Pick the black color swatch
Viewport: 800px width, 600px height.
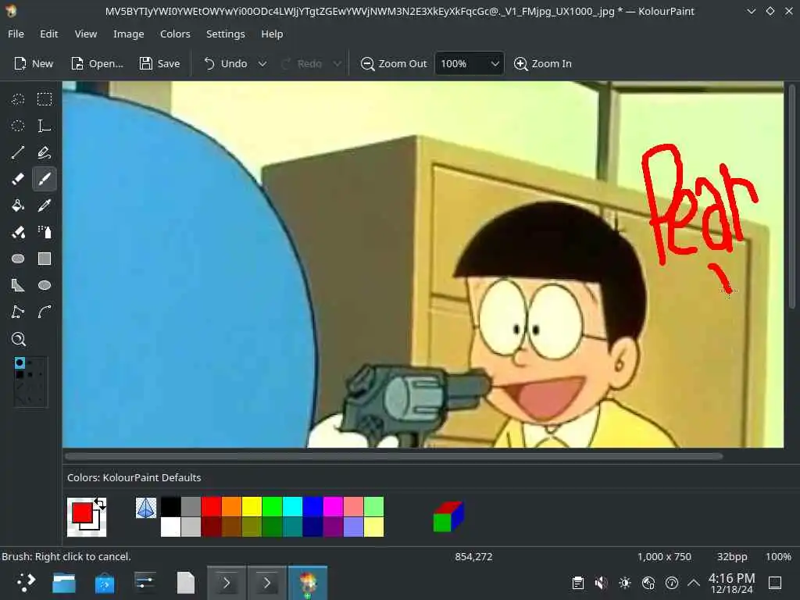(x=170, y=507)
